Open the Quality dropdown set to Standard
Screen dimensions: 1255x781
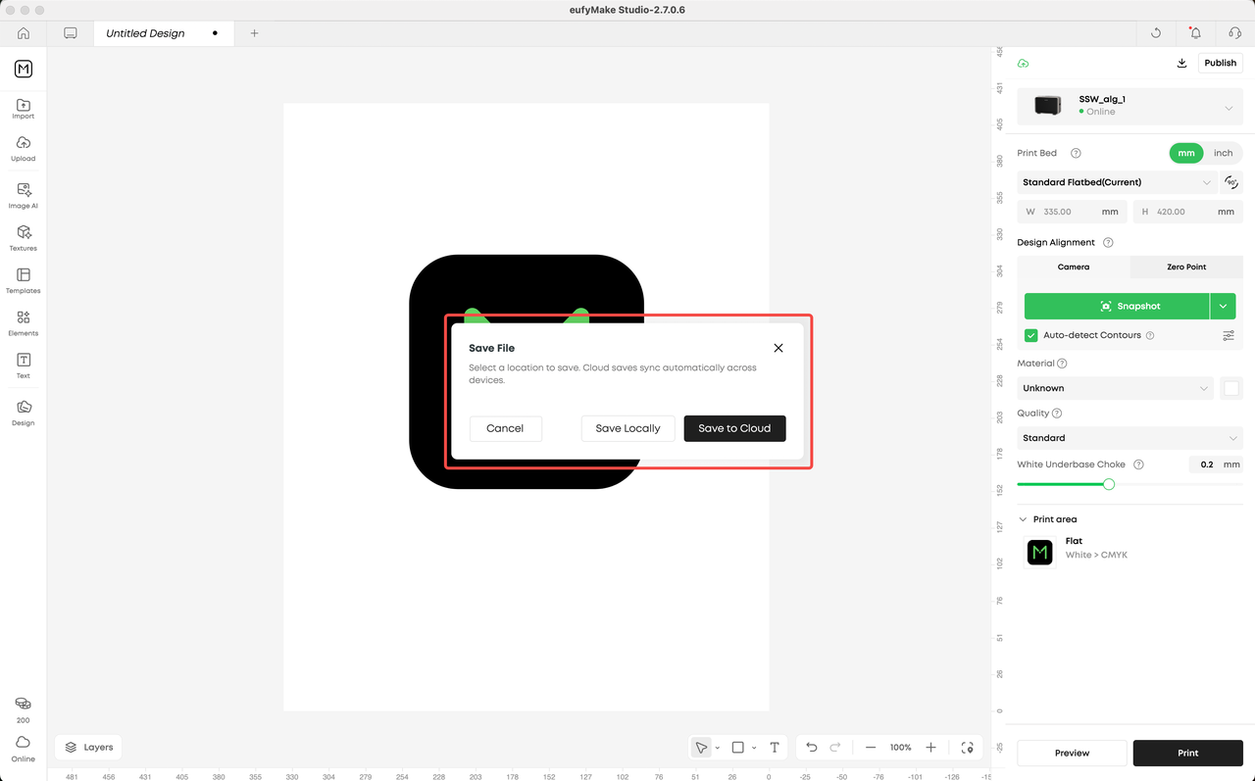pyautogui.click(x=1130, y=438)
